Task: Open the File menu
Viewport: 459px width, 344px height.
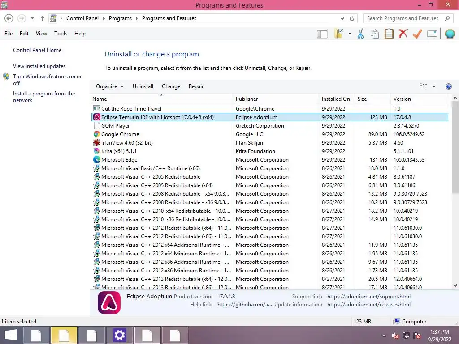Action: tap(9, 34)
